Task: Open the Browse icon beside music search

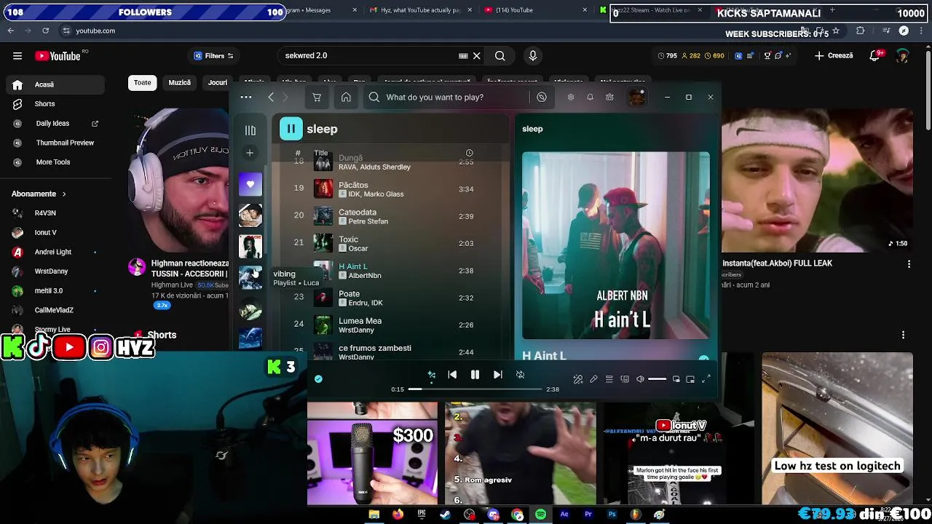Action: (542, 97)
